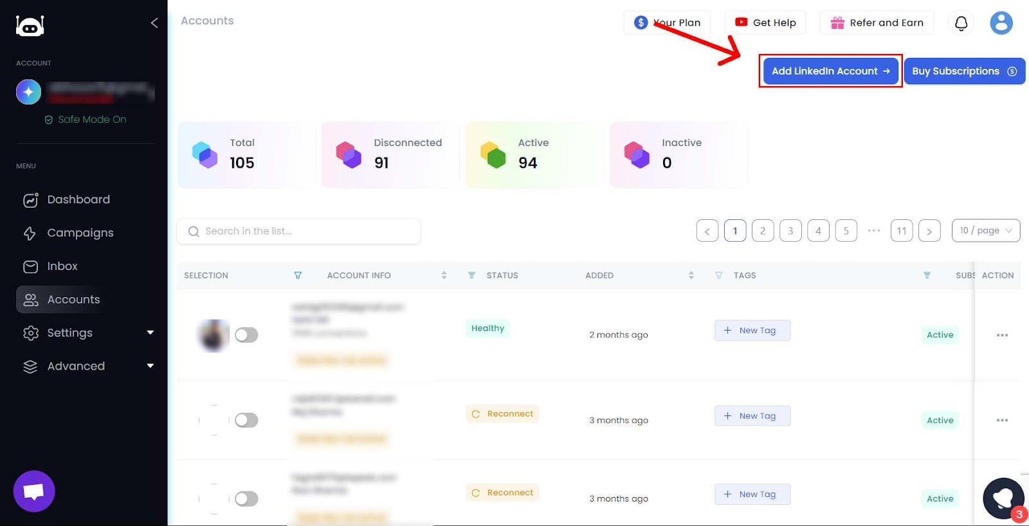Click Add LinkedIn Account button

(x=830, y=71)
